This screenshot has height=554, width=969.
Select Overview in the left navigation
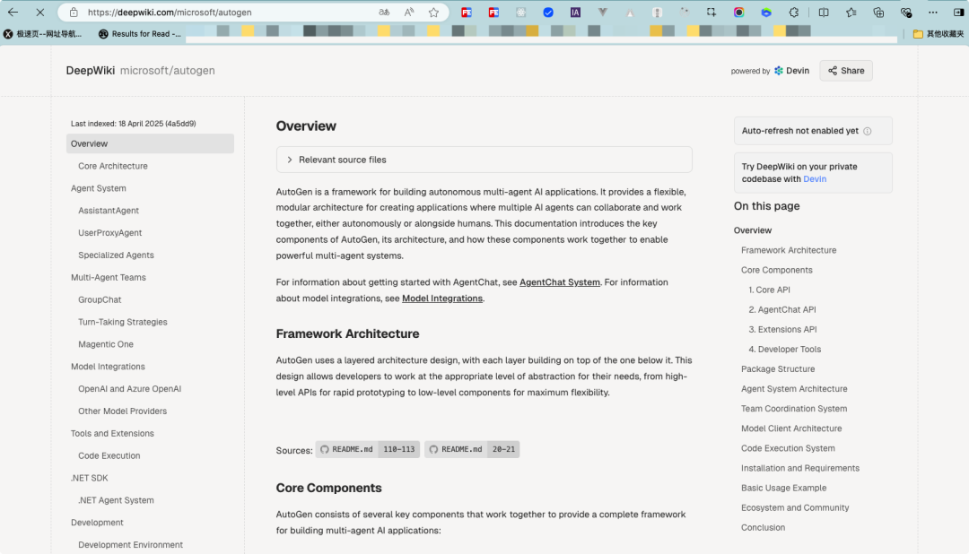(150, 144)
